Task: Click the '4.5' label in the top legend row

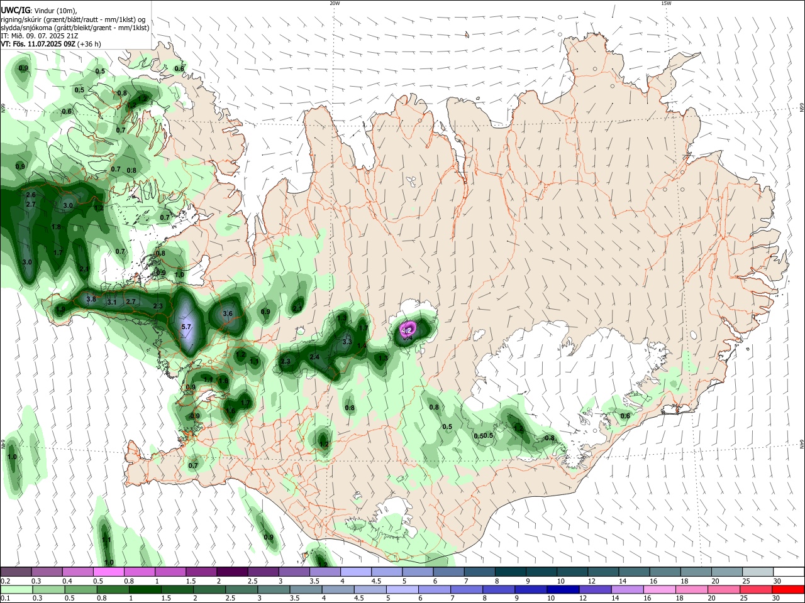Action: point(376,581)
